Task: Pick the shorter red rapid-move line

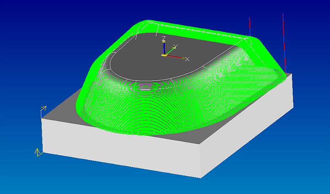Action: pyautogui.click(x=250, y=27)
